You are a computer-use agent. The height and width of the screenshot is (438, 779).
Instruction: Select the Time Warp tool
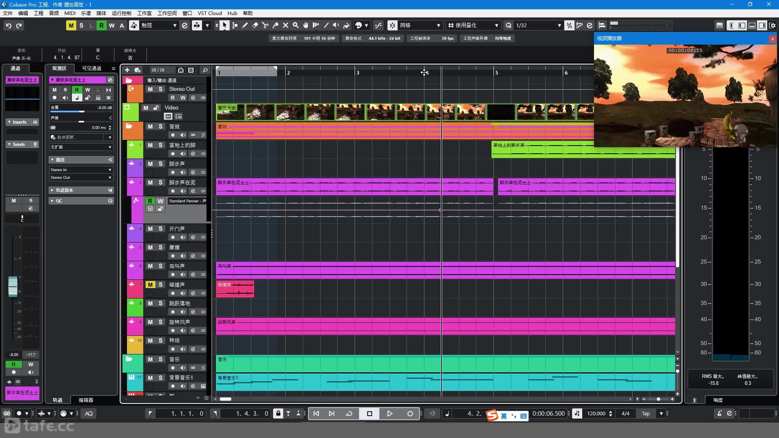coord(316,25)
